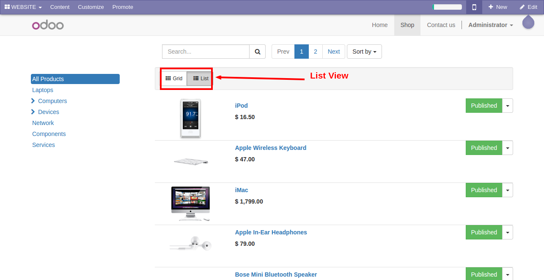Toggle Published status for iPod
Image resolution: width=544 pixels, height=280 pixels.
[x=484, y=106]
